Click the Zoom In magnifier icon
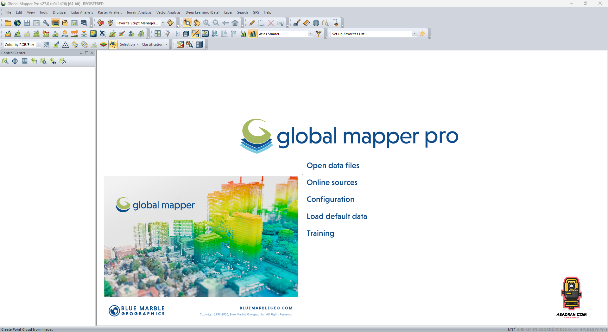The width and height of the screenshot is (608, 332). click(206, 23)
